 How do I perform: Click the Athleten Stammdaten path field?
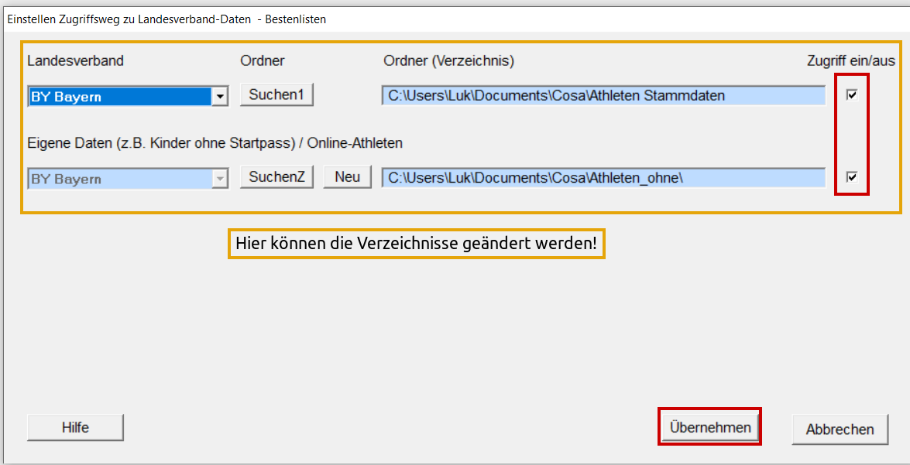pos(603,96)
